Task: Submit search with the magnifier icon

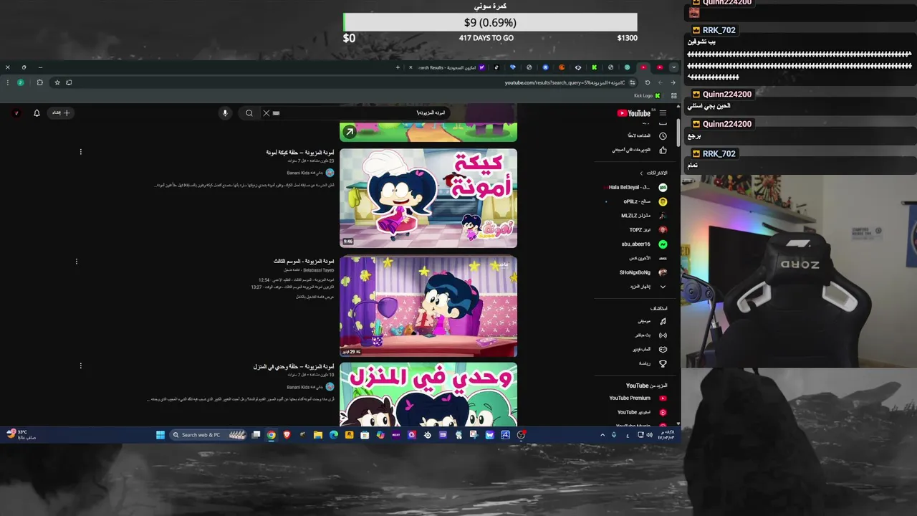Action: point(249,113)
